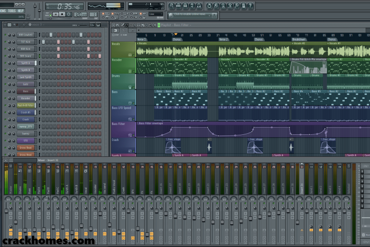Image resolution: width=370 pixels, height=247 pixels.
Task: Select the 808 Cowbell channel button
Action: pyautogui.click(x=26, y=35)
